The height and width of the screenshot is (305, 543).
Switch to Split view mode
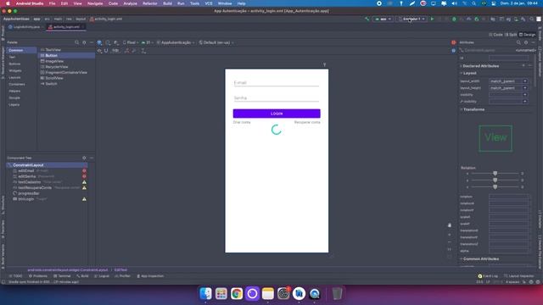[511, 35]
